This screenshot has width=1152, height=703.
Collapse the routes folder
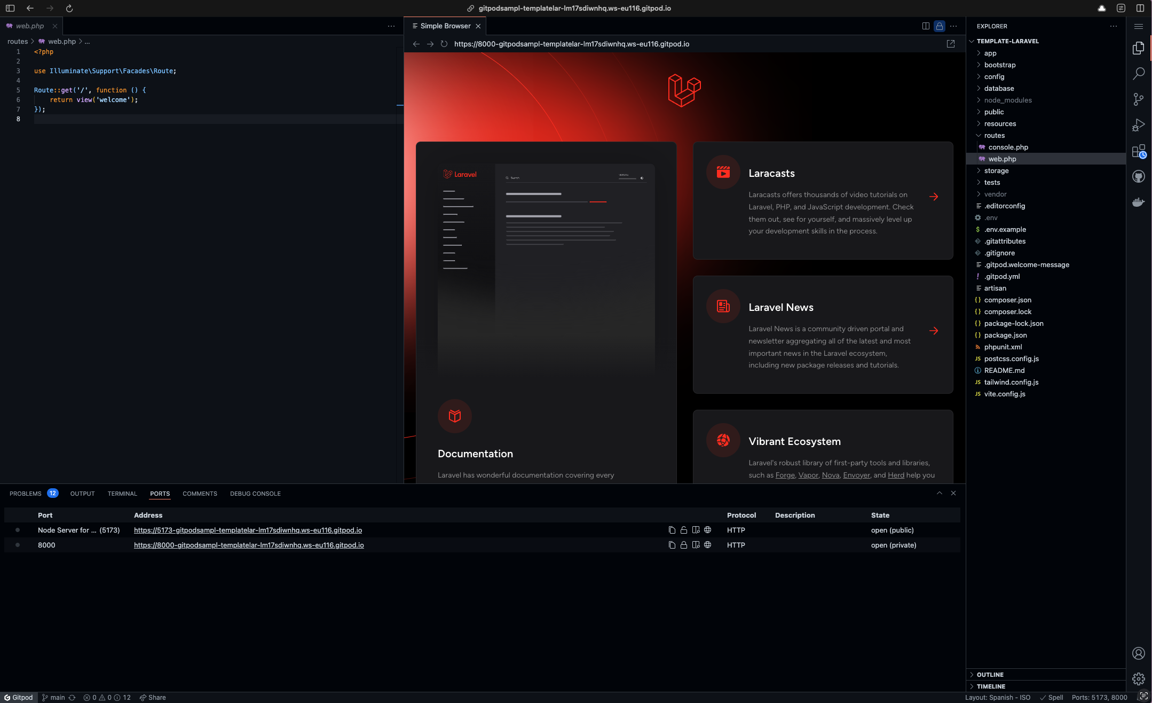coord(994,135)
